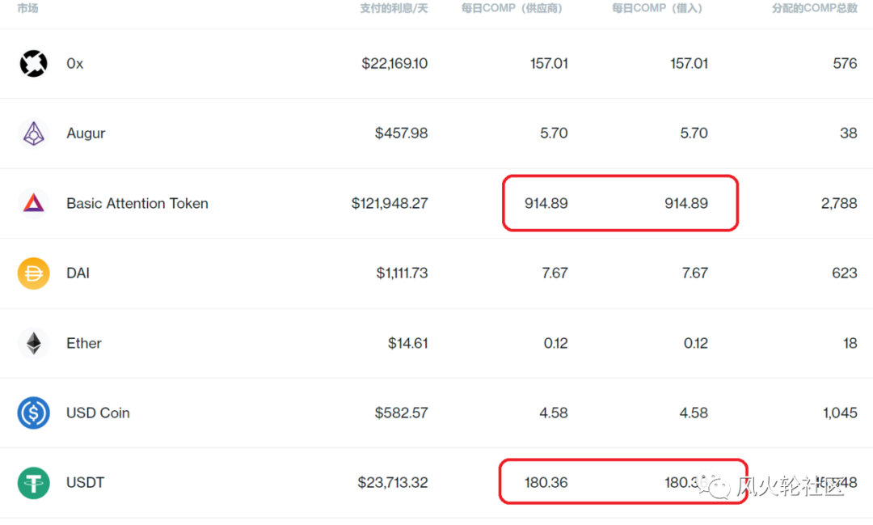Open the Augur market name
Viewport: 873px width, 525px height.
tap(86, 133)
